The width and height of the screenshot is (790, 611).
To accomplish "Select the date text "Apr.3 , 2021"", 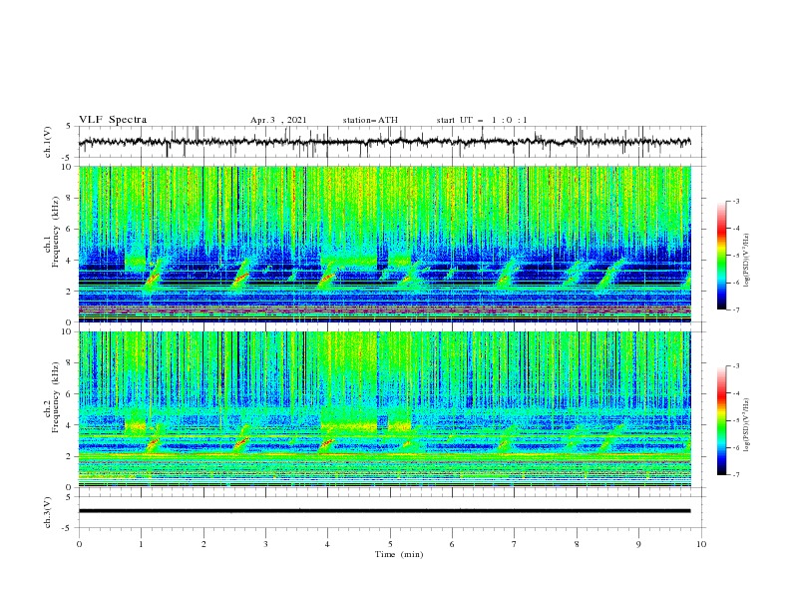I will pos(278,120).
